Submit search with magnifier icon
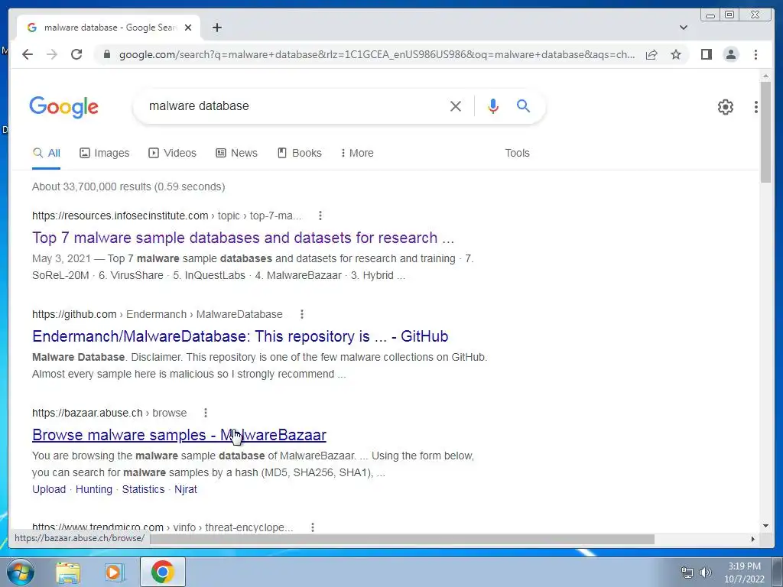The height and width of the screenshot is (587, 783). 523,105
